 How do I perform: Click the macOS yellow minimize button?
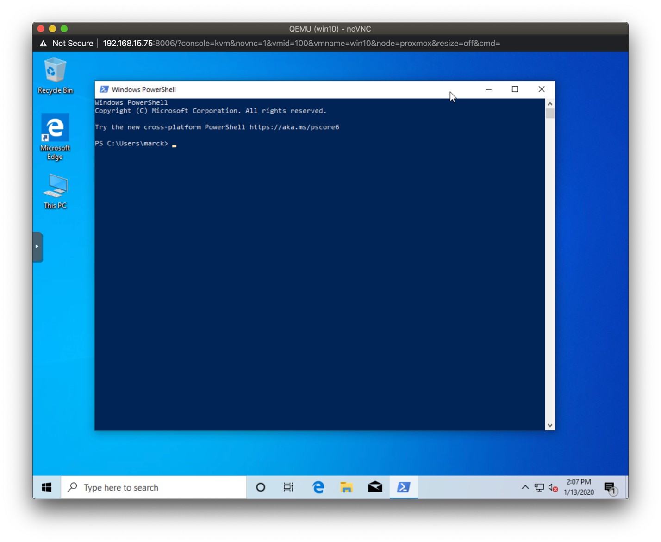pos(52,29)
